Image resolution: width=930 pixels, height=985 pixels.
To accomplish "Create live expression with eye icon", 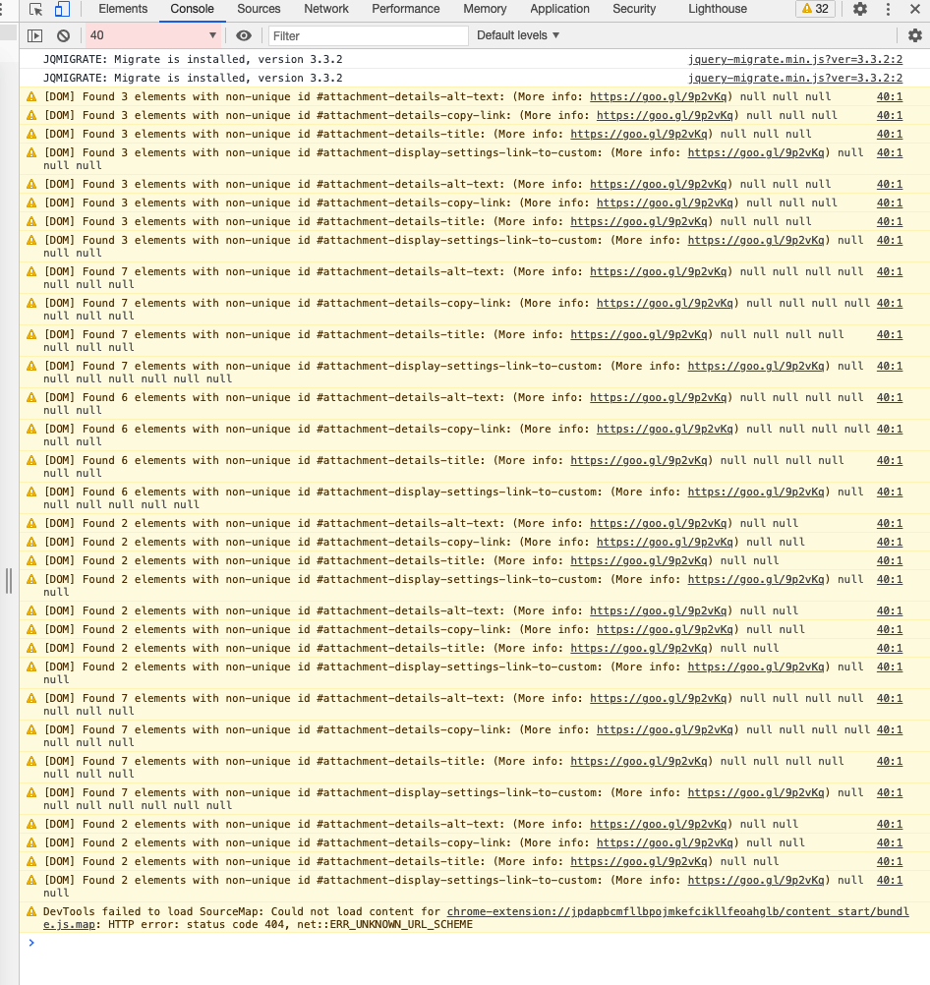I will (x=244, y=35).
